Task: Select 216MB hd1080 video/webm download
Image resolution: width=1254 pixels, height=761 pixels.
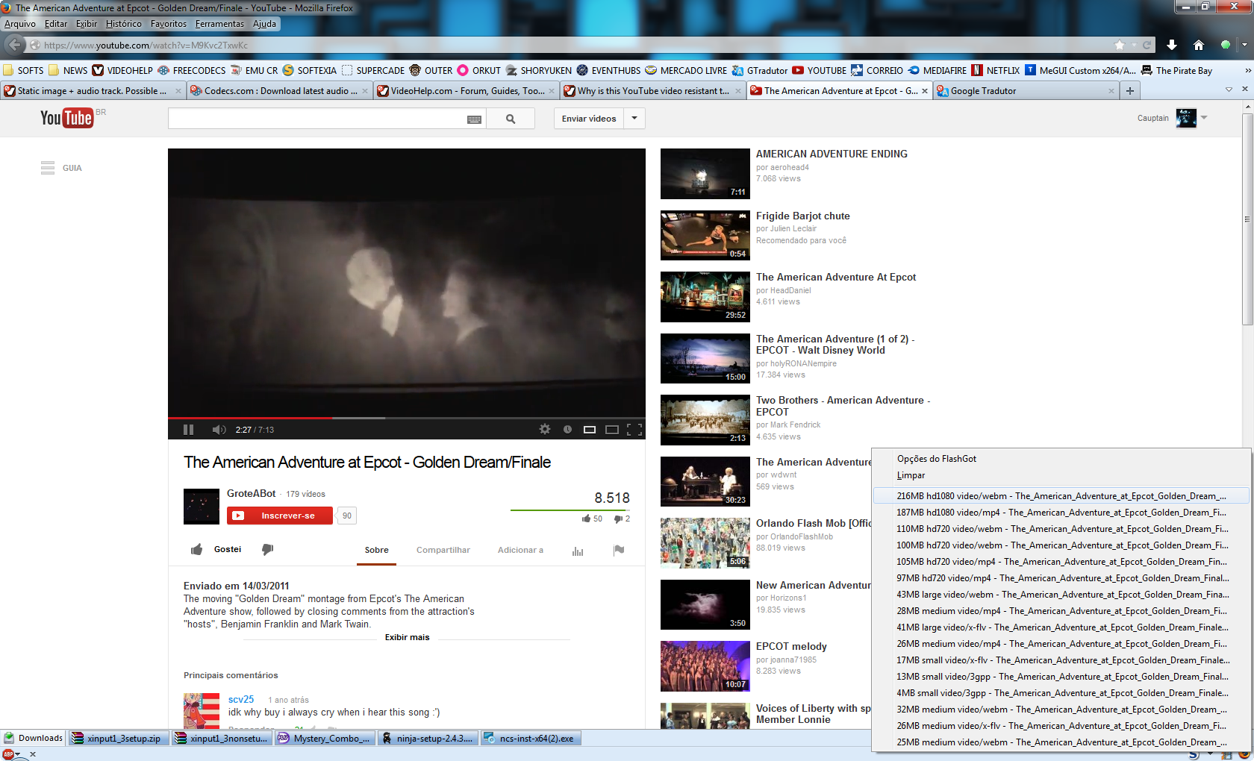Action: click(x=1061, y=496)
